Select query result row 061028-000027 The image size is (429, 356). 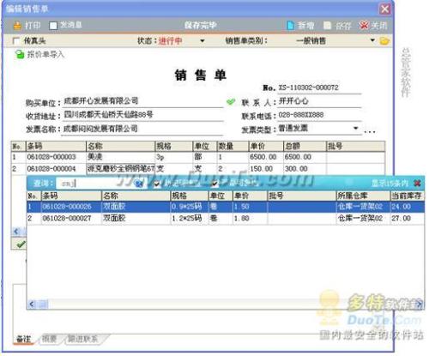226,219
